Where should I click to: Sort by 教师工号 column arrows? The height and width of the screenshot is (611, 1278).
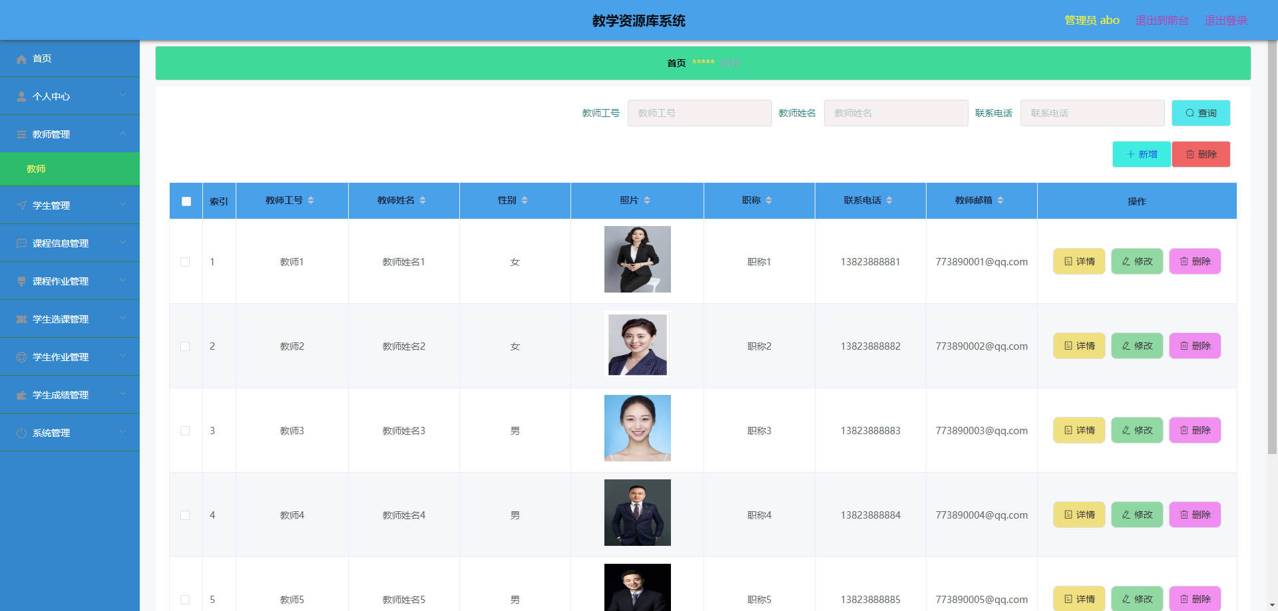click(311, 201)
